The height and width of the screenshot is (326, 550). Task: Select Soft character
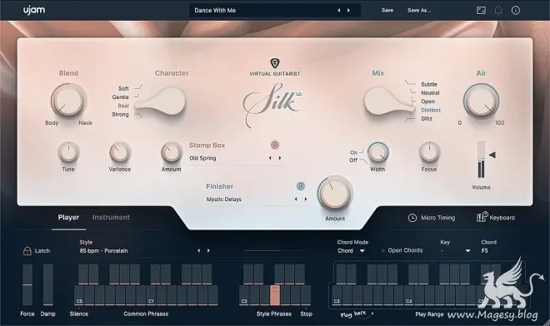(123, 89)
